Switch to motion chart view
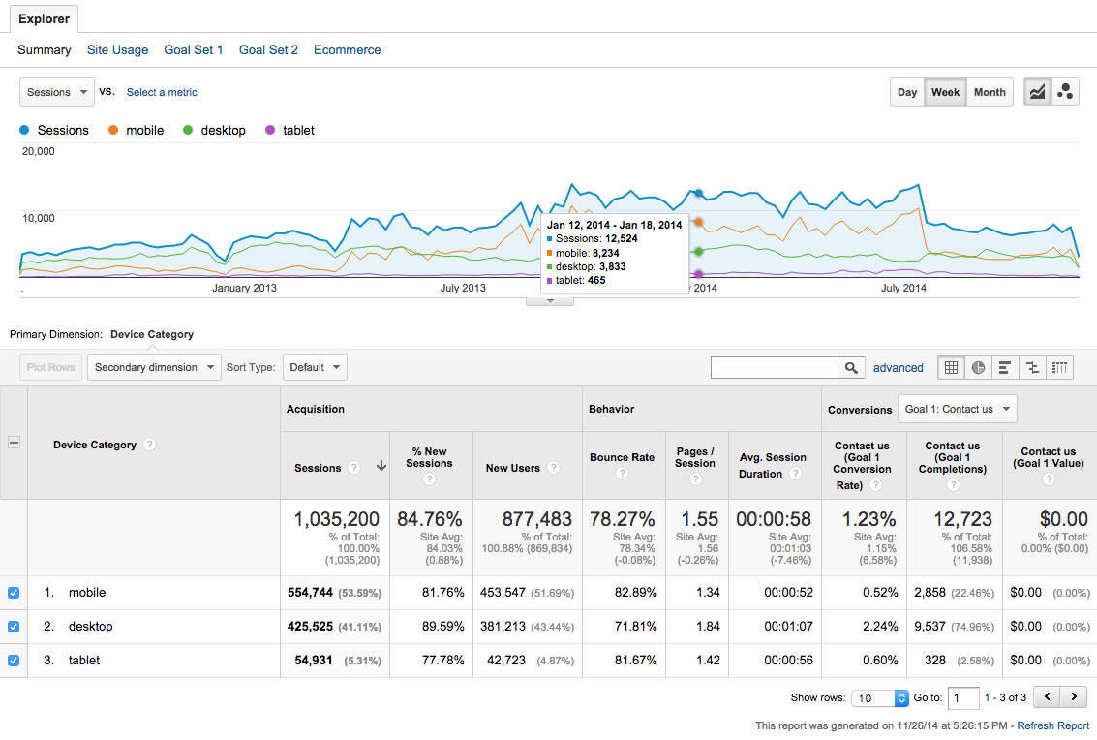1097x740 pixels. 1065,92
